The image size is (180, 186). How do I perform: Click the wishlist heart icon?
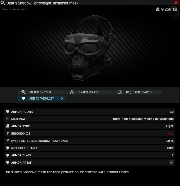click(x=23, y=98)
